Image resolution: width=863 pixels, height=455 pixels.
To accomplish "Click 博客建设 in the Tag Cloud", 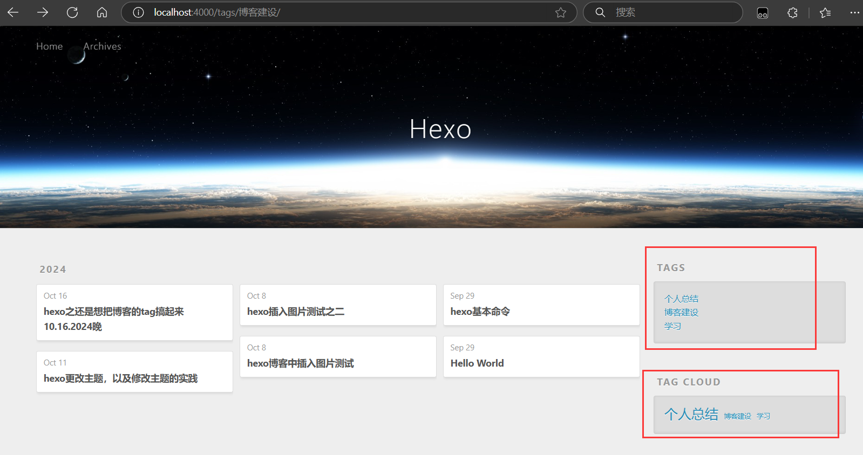I will click(x=738, y=416).
